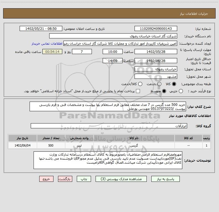Click the گریس item name cell

pos(134,145)
